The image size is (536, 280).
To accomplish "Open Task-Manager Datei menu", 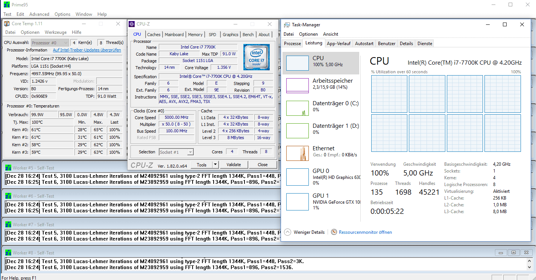I will click(x=288, y=34).
